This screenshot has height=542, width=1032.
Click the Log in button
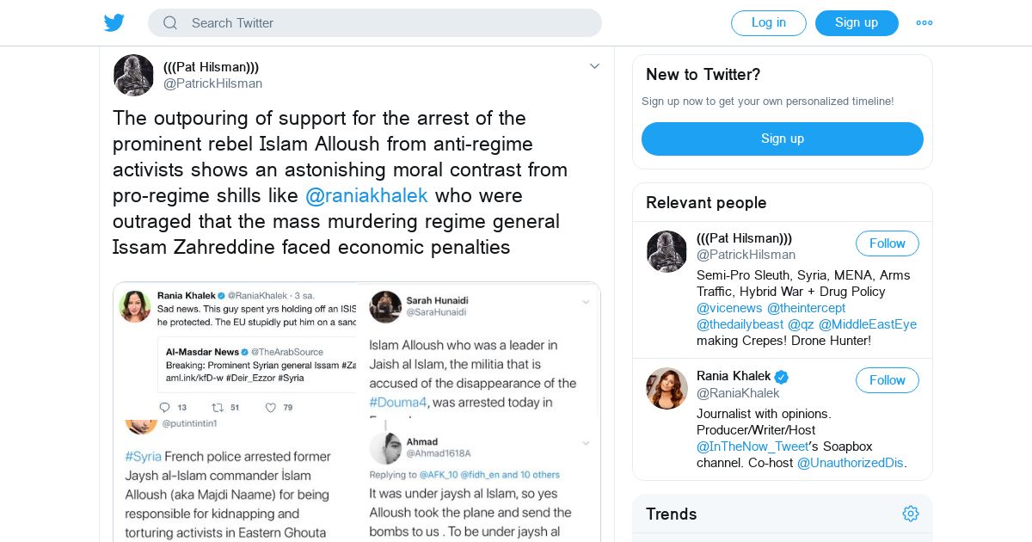768,23
